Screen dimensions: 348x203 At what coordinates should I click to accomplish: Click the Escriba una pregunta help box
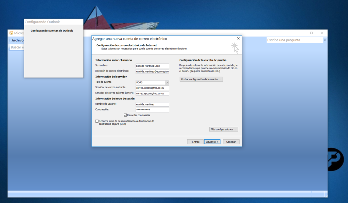point(294,40)
